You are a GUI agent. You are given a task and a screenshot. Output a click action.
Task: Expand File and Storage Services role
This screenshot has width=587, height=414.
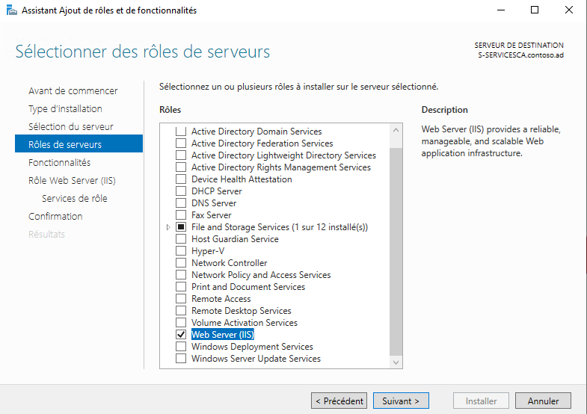pos(168,227)
